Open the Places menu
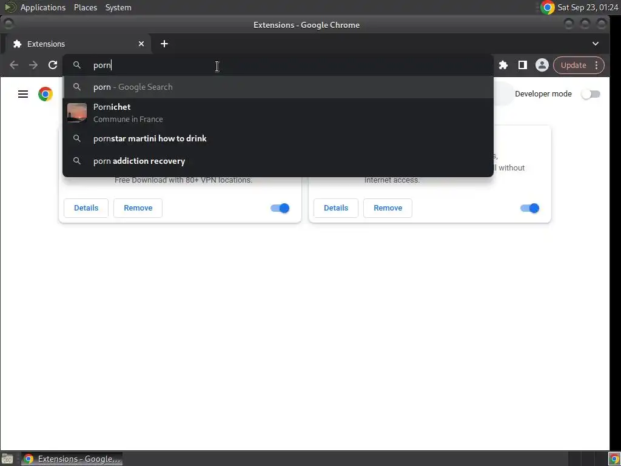Screen dimensions: 621x466 (x=86, y=7)
